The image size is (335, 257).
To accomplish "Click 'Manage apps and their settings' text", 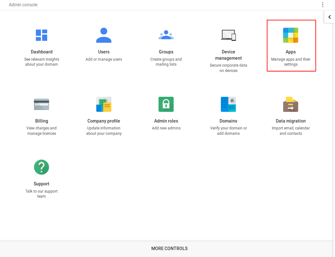I will [291, 62].
